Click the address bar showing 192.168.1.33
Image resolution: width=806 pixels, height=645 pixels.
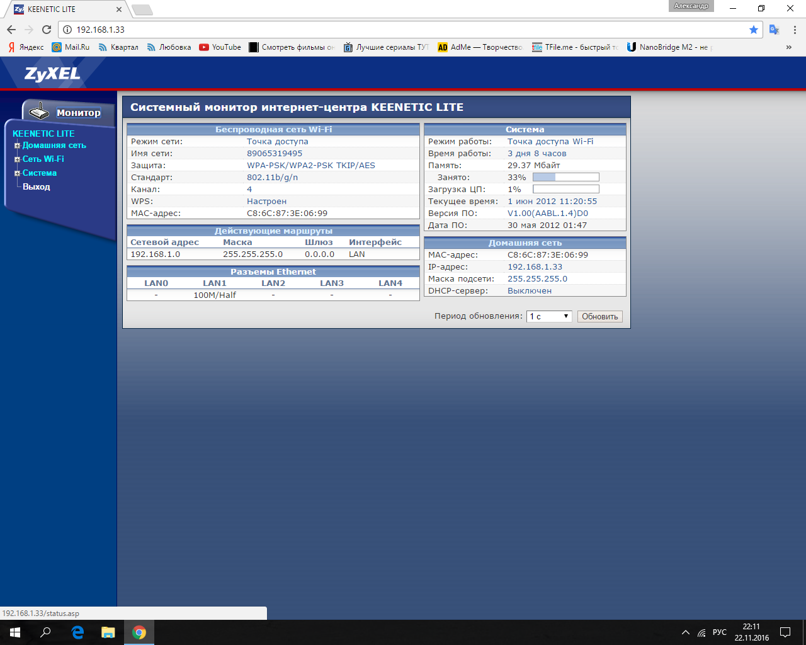coord(403,30)
